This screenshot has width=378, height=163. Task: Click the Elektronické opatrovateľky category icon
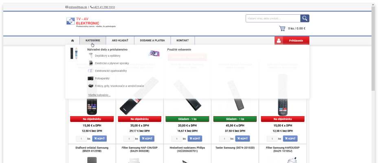pos(91,71)
